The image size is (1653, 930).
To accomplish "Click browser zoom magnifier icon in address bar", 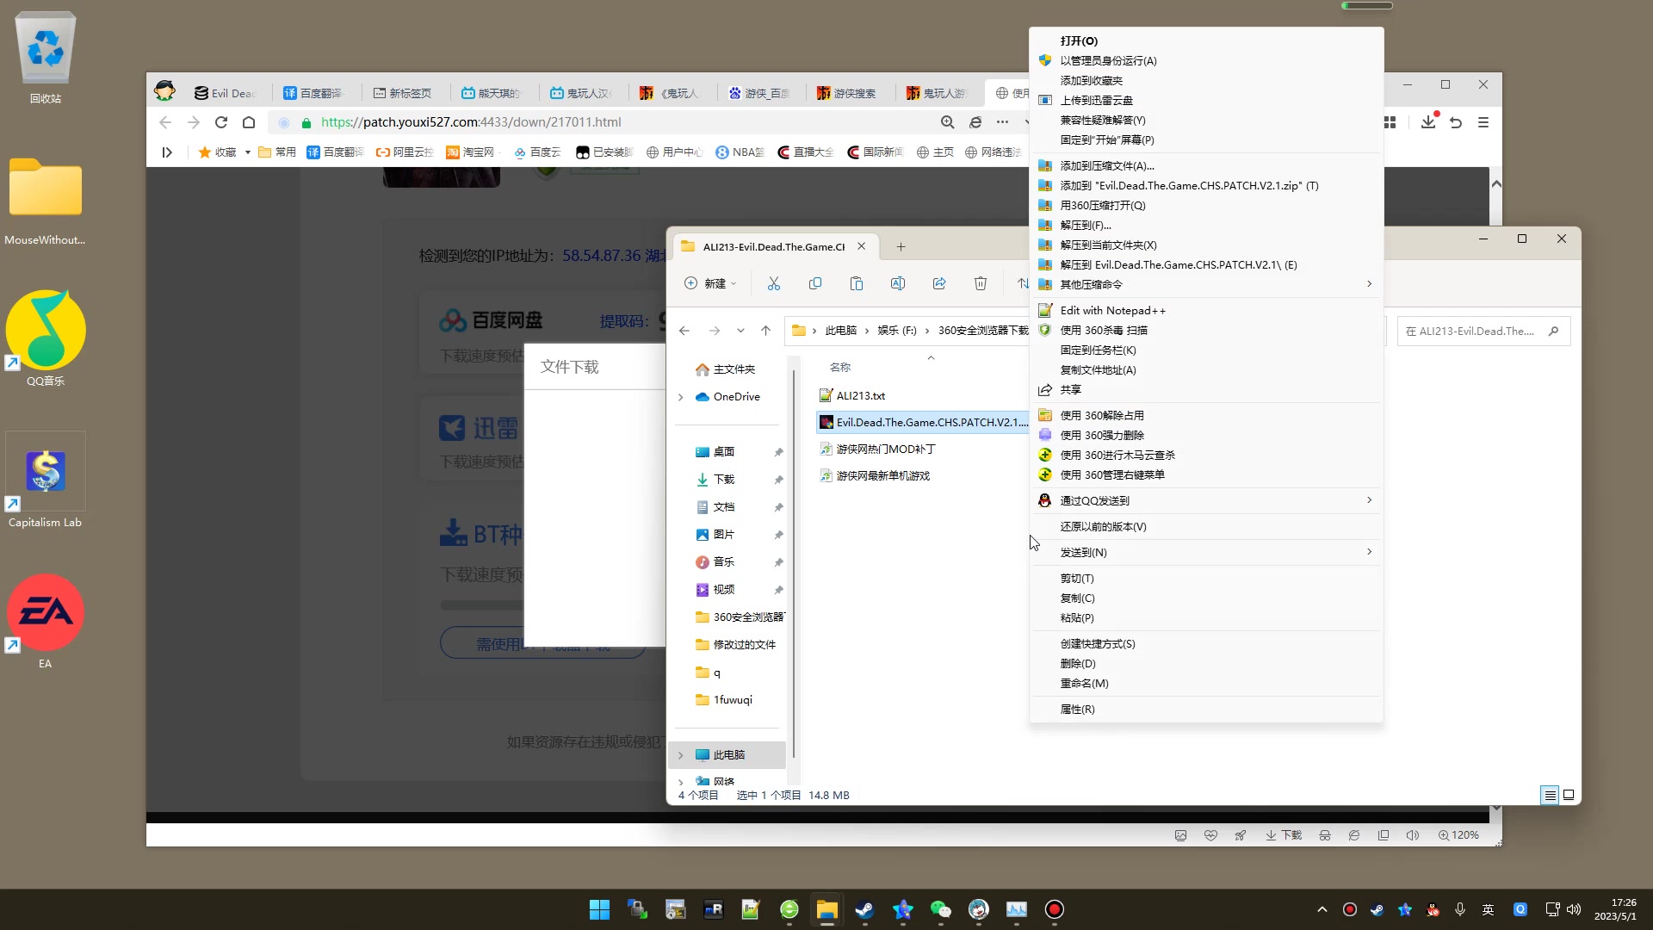I will [x=947, y=122].
